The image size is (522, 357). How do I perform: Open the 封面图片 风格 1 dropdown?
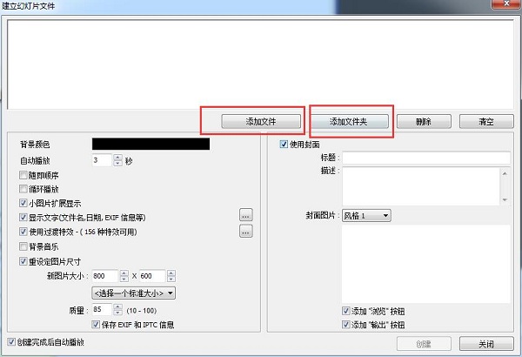pyautogui.click(x=366, y=215)
